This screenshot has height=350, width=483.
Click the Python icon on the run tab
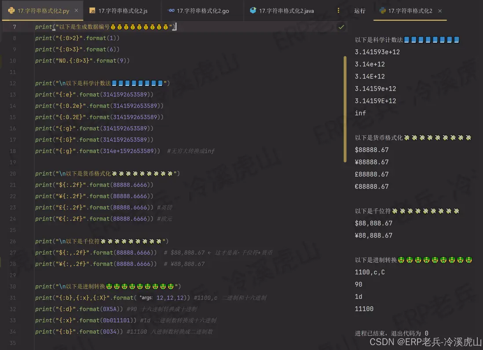click(x=382, y=11)
